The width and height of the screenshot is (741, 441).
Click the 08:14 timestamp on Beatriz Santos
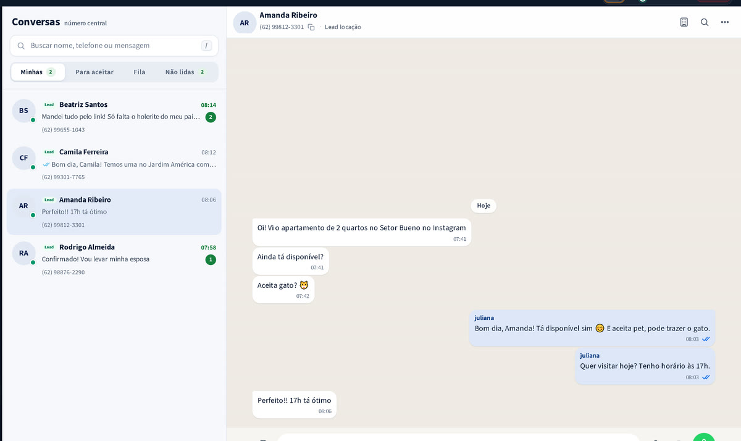(x=209, y=105)
